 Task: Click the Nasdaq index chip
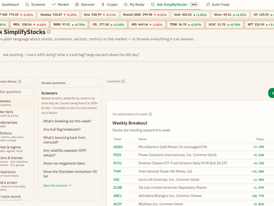58,15
